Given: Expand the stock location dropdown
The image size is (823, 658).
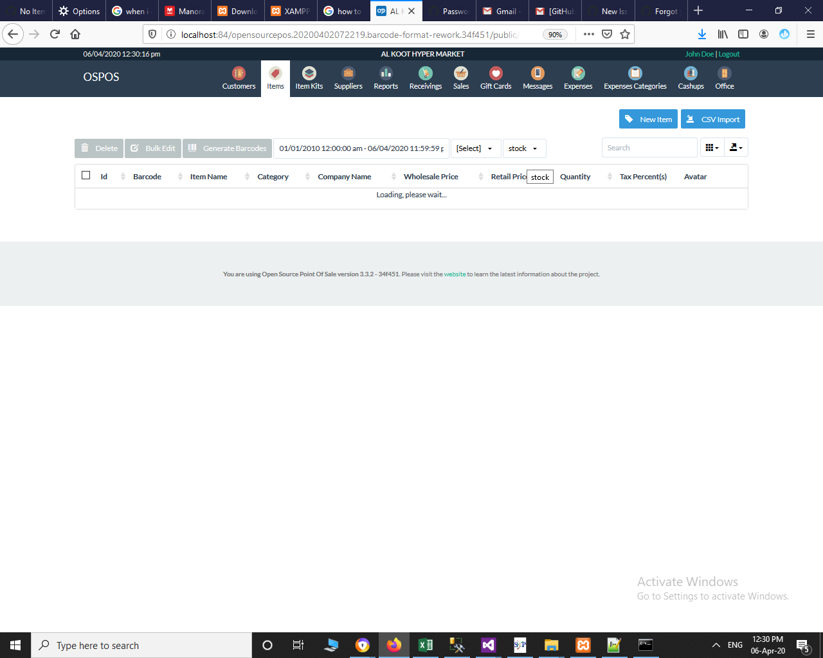Looking at the screenshot, I should coord(524,148).
